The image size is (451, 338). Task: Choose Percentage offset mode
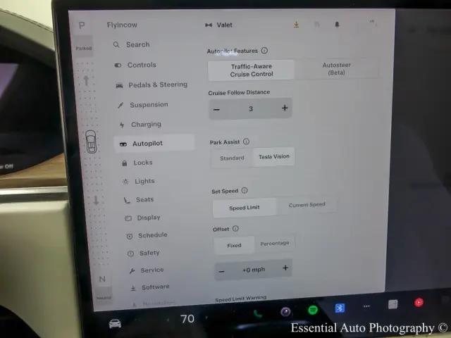pos(275,243)
